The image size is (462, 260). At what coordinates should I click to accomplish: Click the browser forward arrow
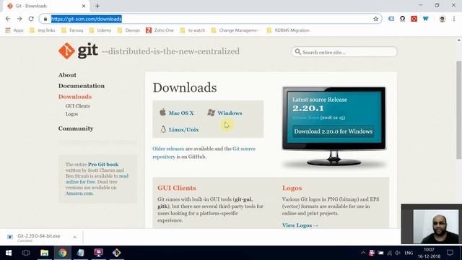pos(19,19)
